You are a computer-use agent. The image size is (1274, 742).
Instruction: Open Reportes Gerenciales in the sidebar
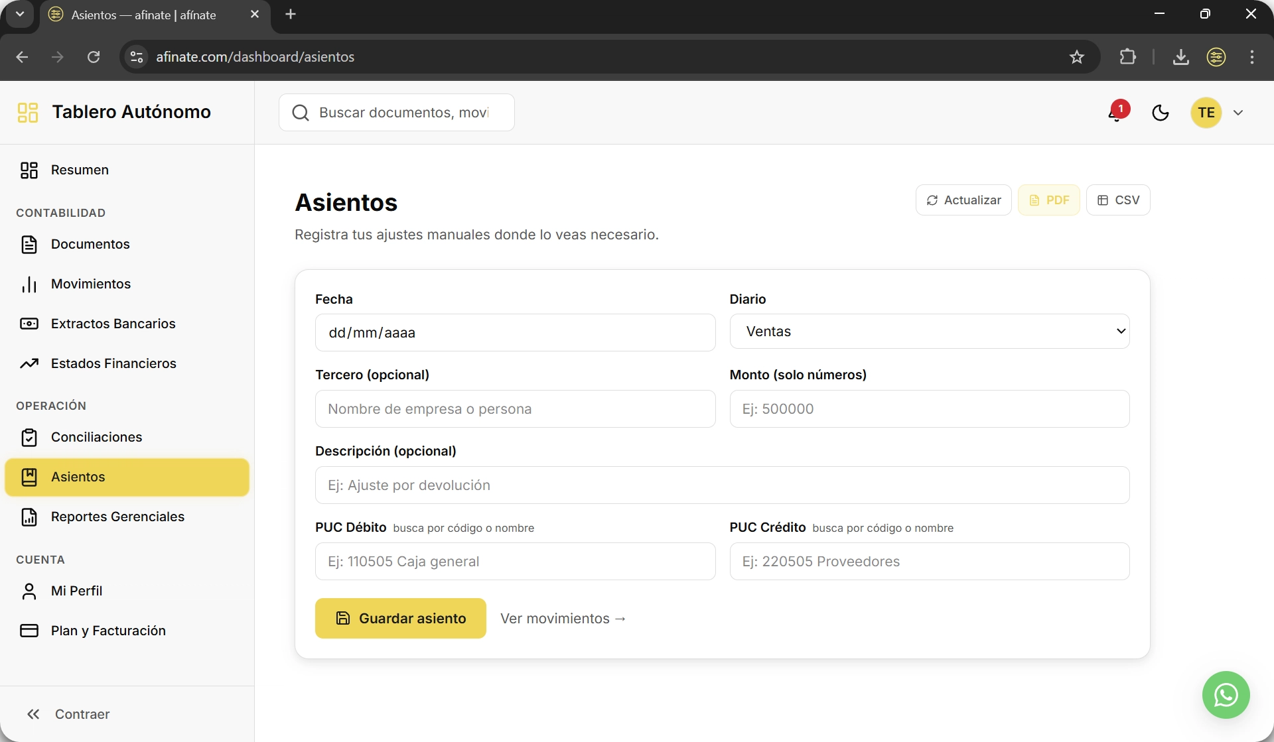pos(117,517)
